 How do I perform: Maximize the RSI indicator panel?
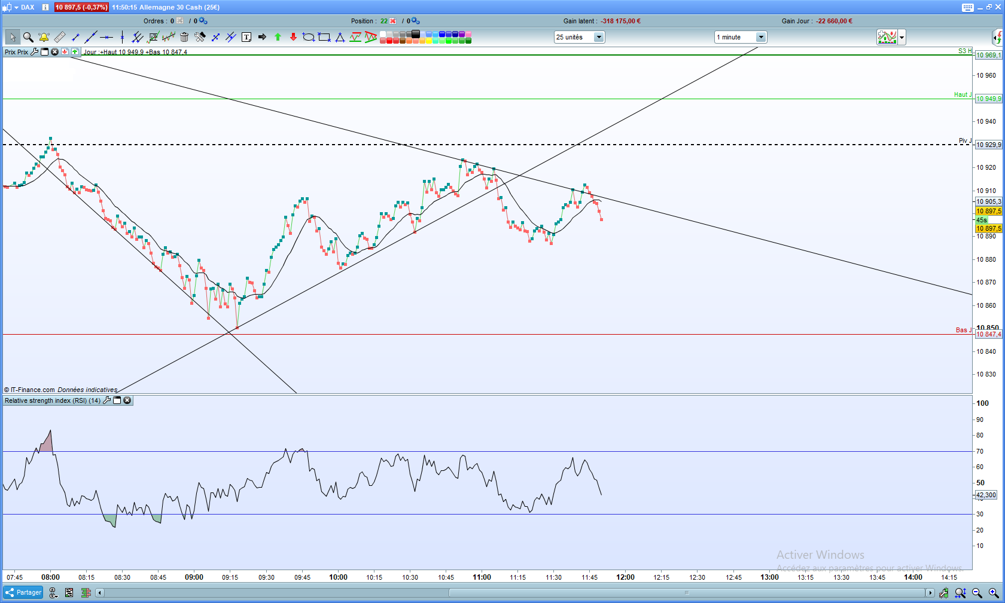pos(117,400)
